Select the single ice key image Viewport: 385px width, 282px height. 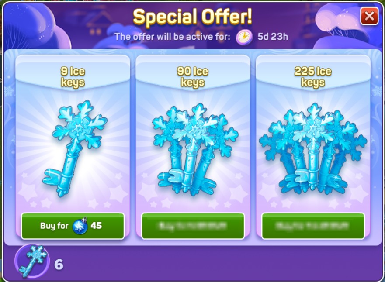(x=75, y=148)
